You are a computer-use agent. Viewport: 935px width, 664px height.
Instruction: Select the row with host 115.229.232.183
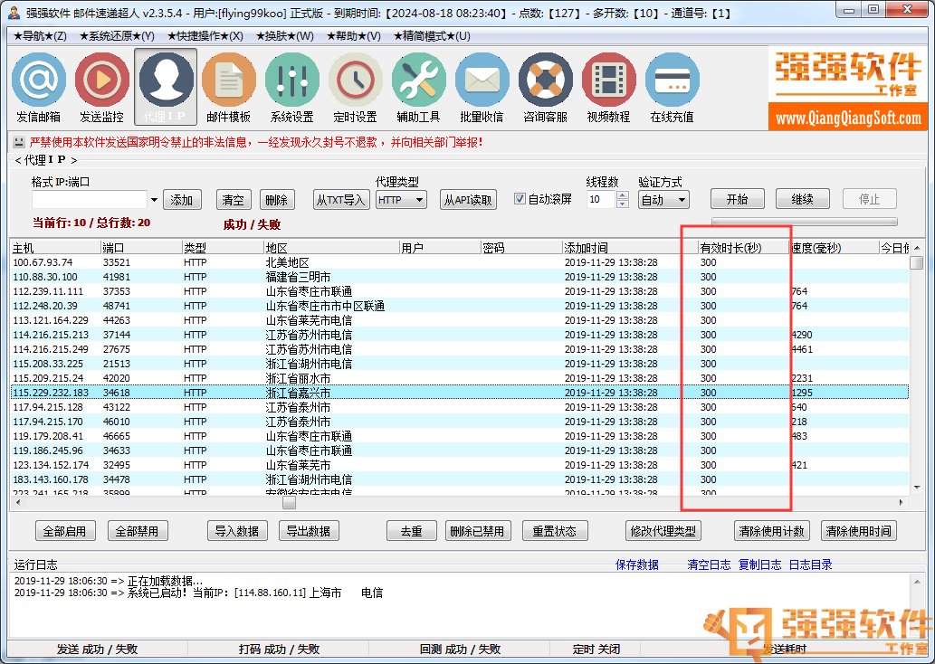(460, 393)
